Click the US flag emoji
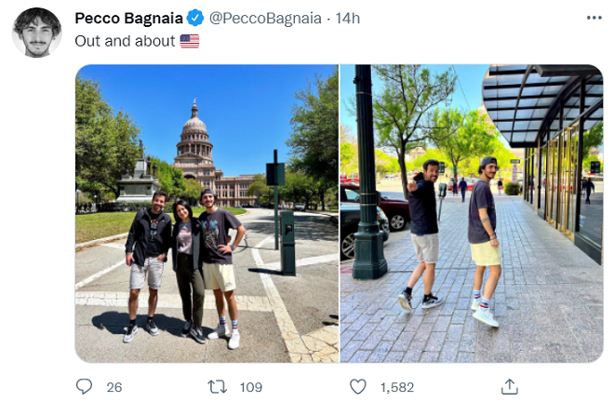This screenshot has width=614, height=402. (x=190, y=41)
